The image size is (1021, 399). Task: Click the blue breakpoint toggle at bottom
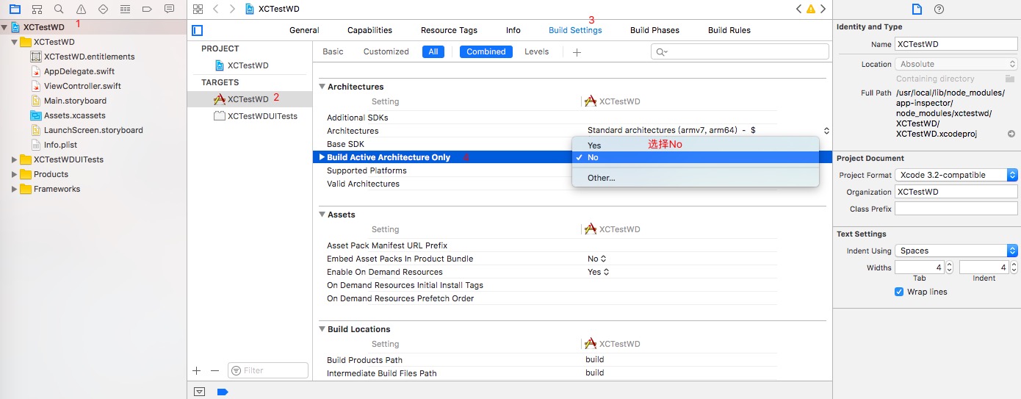223,392
